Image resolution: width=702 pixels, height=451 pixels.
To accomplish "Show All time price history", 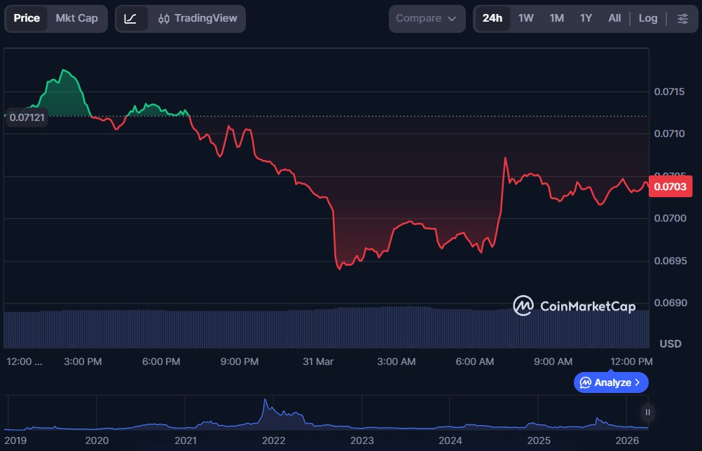I will click(614, 19).
